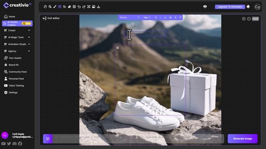
Task: Click the square frame tool icon
Action: tap(74, 7)
